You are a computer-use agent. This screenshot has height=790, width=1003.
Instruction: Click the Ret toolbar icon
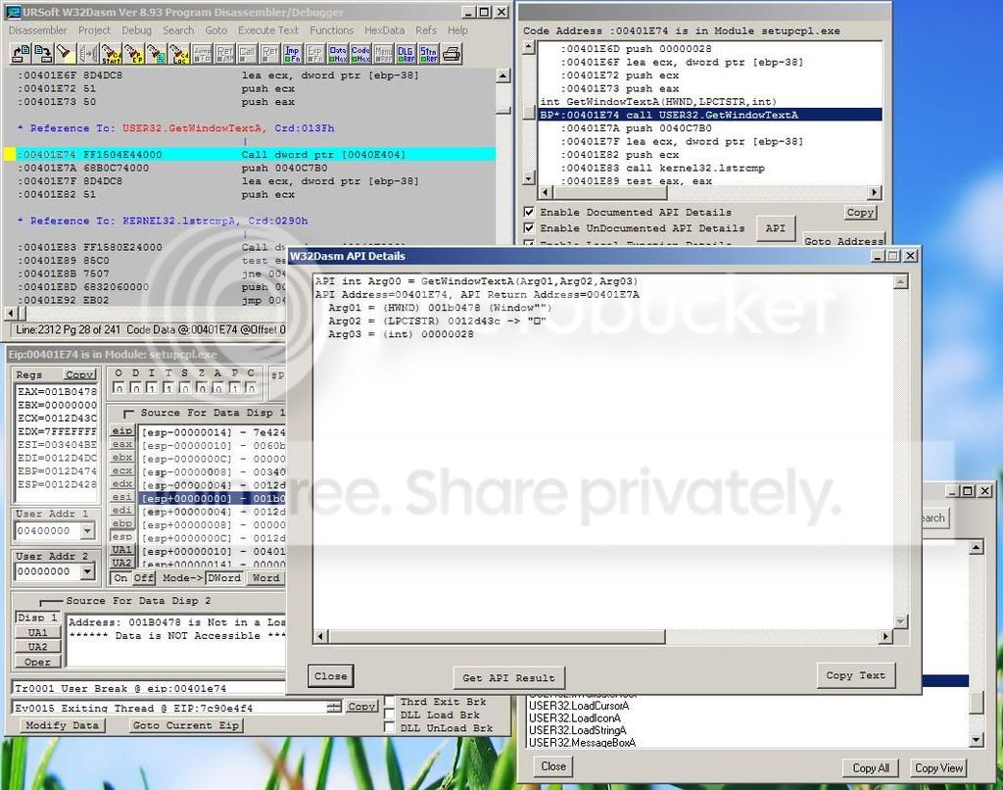[x=270, y=54]
